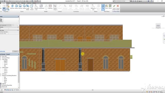
Task: Click Cancel Model red X
Action: pyautogui.click(x=118, y=7)
